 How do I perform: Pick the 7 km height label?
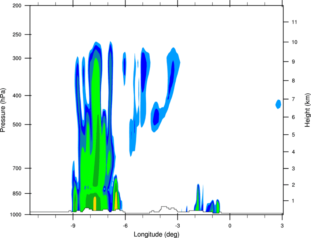pyautogui.click(x=293, y=99)
